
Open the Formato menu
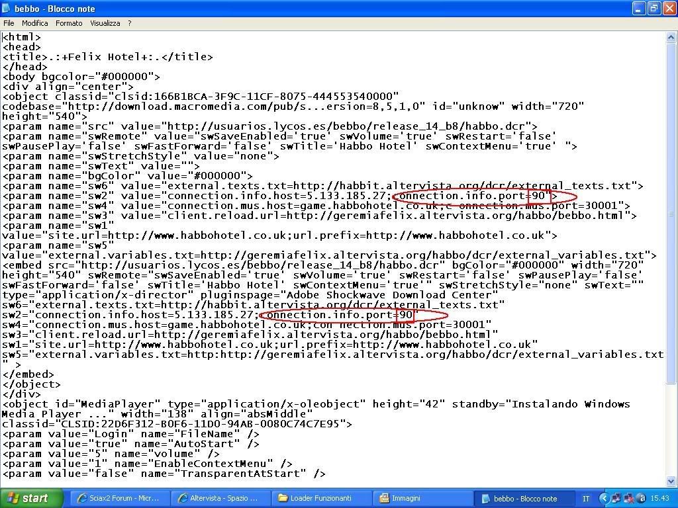pos(69,23)
